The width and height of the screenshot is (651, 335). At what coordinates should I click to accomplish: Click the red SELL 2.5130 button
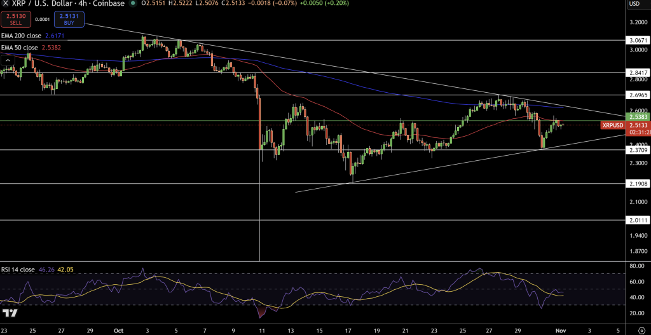(15, 19)
